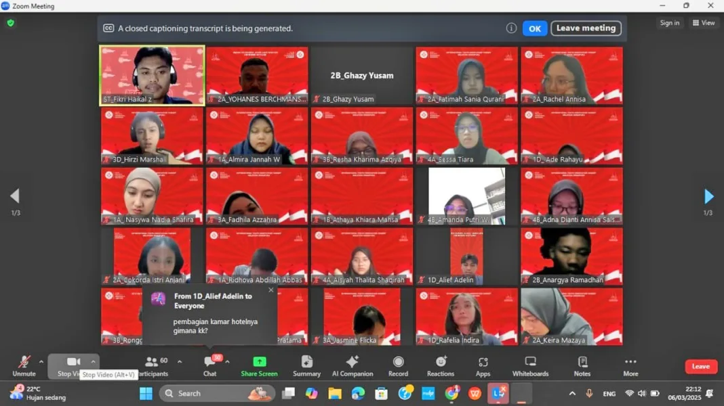The height and width of the screenshot is (406, 724).
Task: Open the meeting Summary
Action: click(x=306, y=366)
